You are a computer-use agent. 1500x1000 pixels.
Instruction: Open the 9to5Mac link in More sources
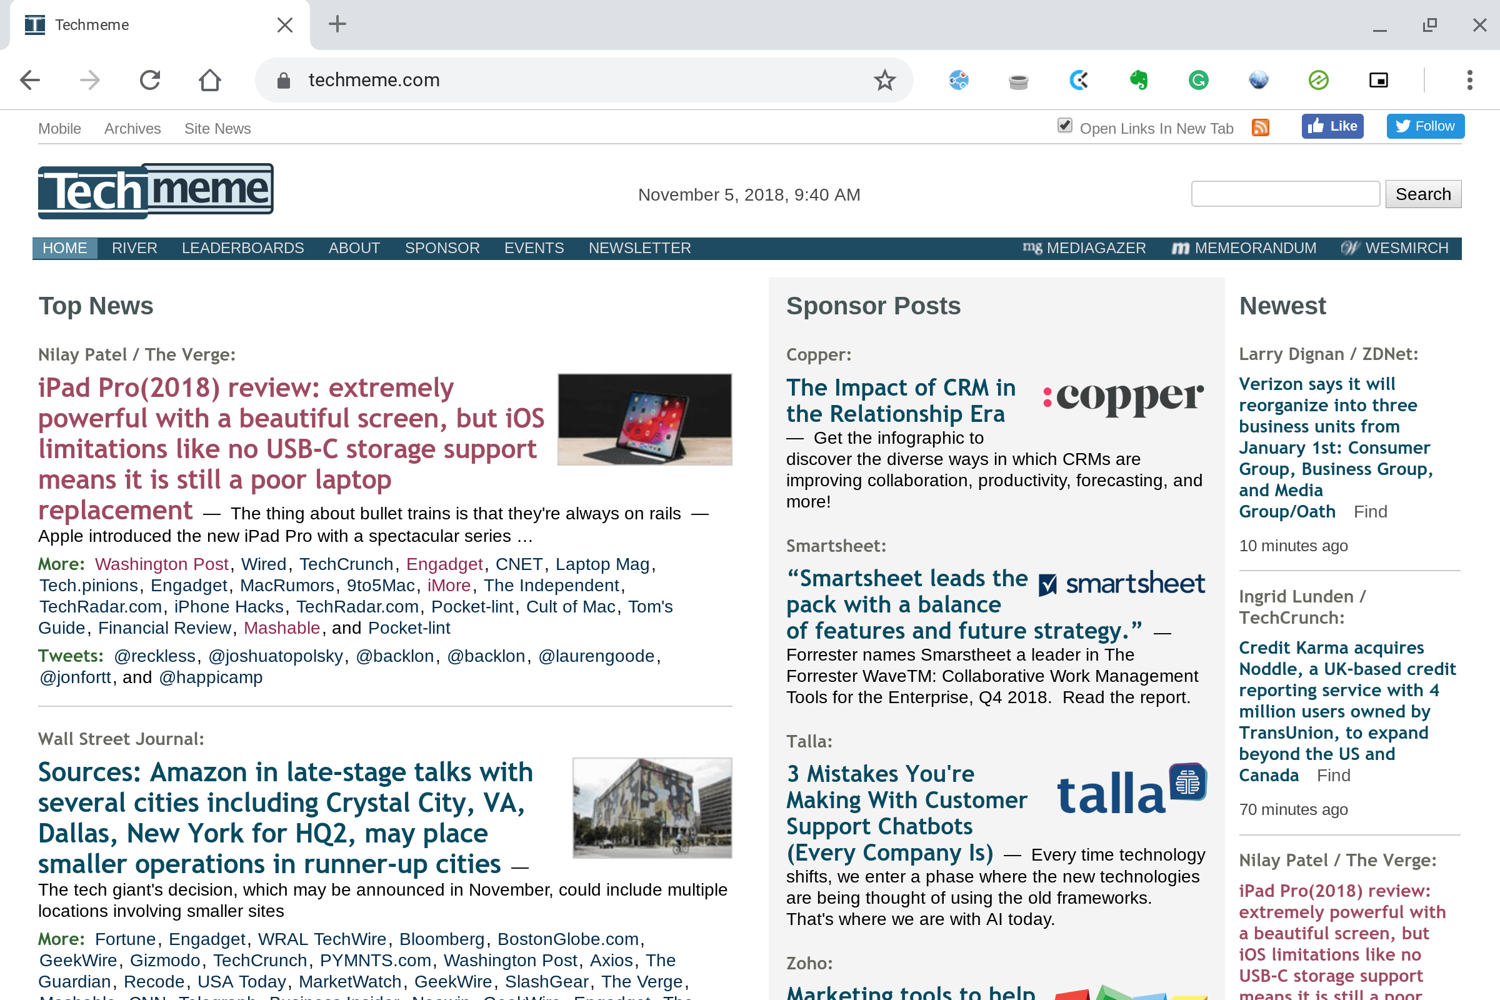coord(381,586)
